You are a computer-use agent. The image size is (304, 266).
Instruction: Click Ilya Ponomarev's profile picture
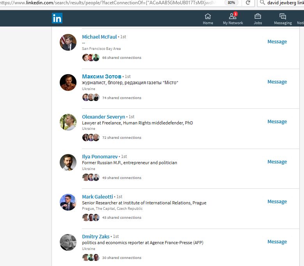68,162
